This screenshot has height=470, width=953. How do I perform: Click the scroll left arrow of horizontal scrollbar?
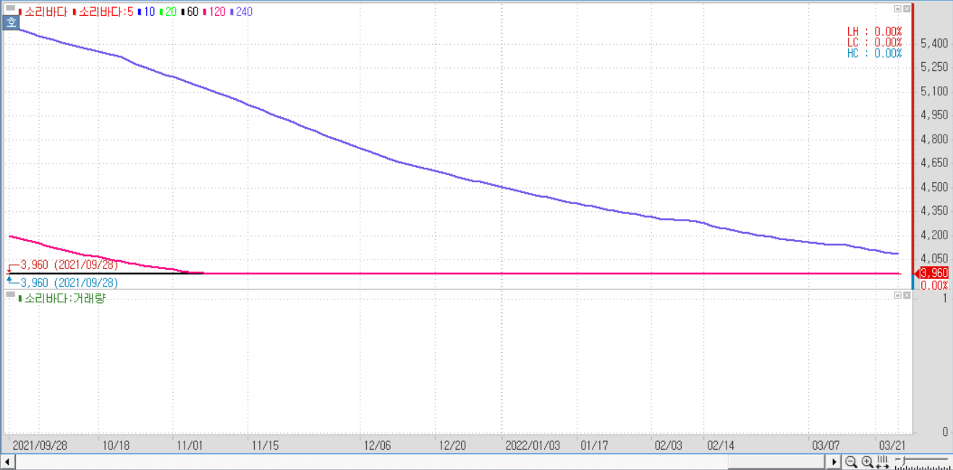coord(7,461)
